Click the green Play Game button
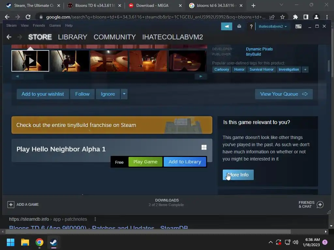This screenshot has height=250, width=334. click(145, 162)
